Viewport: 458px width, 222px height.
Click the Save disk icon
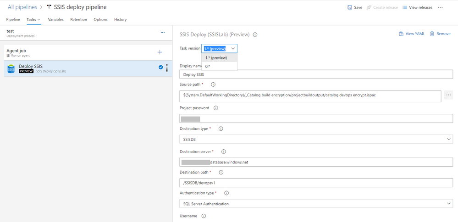point(349,8)
